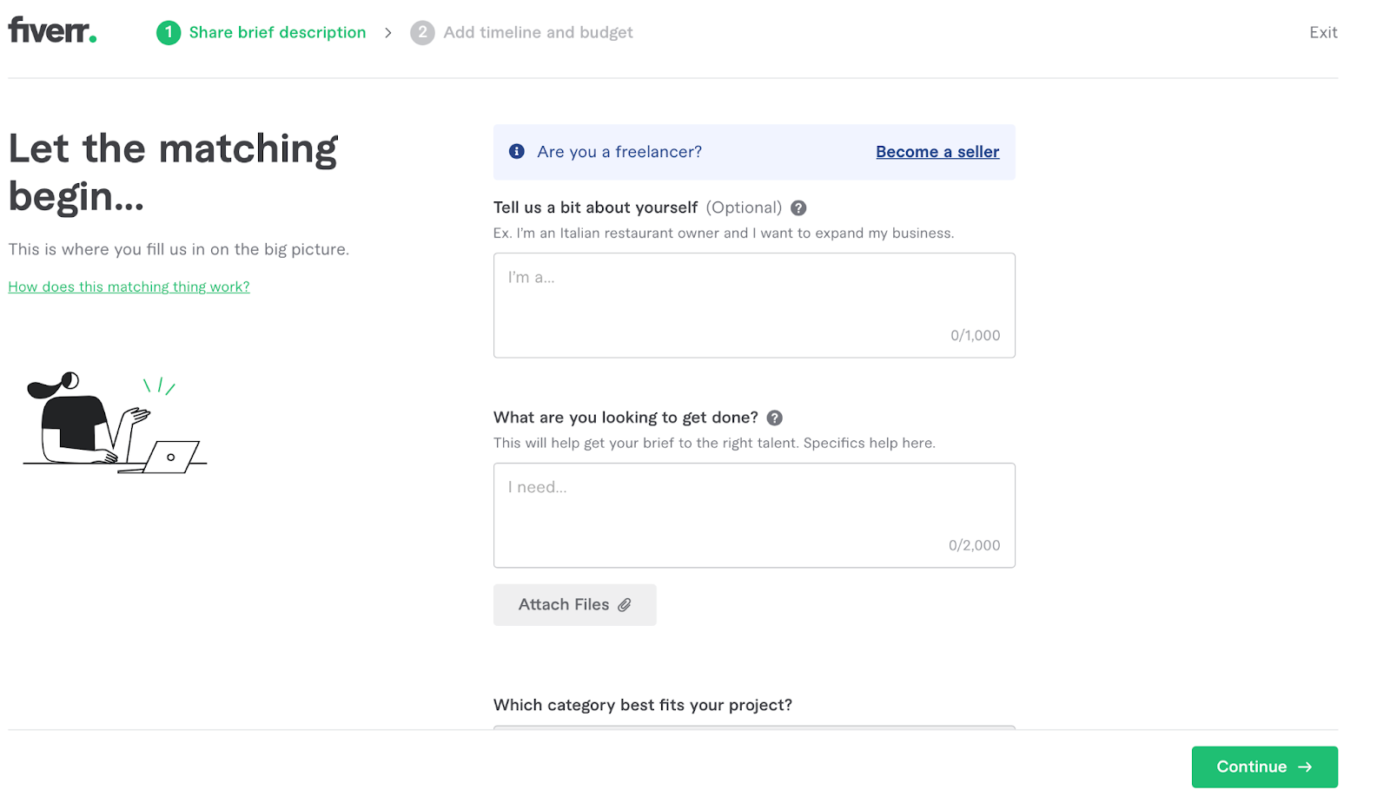Click the arrow icon on the Continue button

pos(1305,767)
